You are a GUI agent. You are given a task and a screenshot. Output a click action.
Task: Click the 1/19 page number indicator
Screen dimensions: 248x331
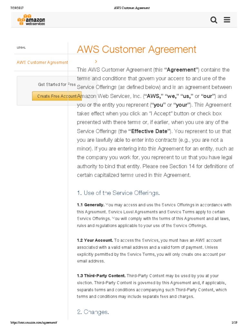(x=234, y=323)
